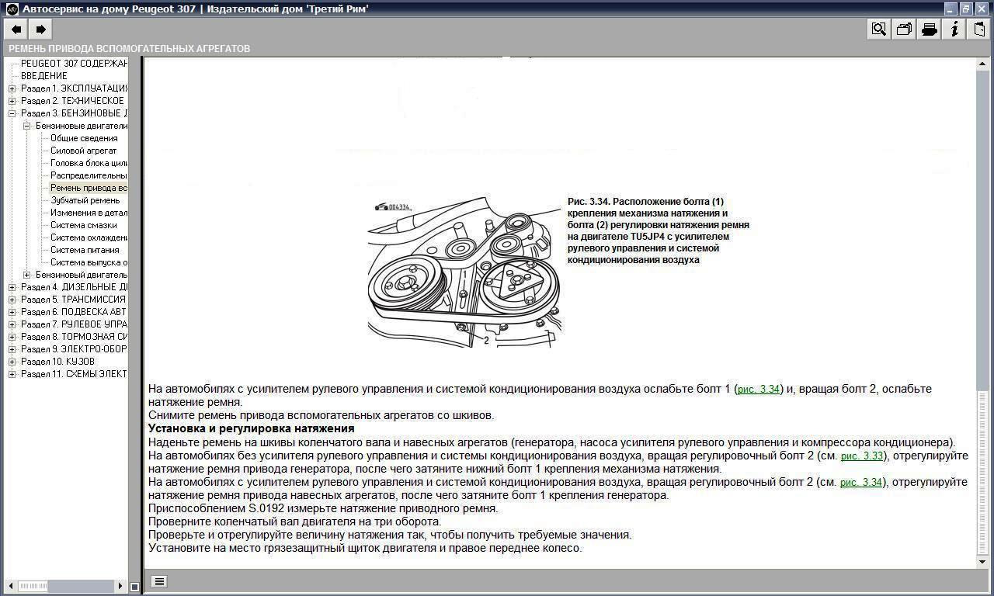Open Силовой агрегат topic
The image size is (994, 596).
(84, 151)
